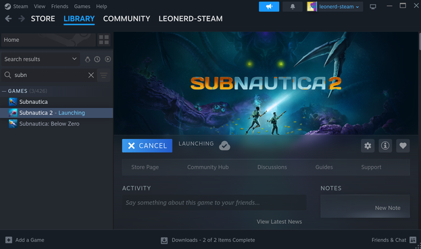Open Downloads - 2 of 2 Items Complete
The width and height of the screenshot is (421, 249).
coord(213,240)
